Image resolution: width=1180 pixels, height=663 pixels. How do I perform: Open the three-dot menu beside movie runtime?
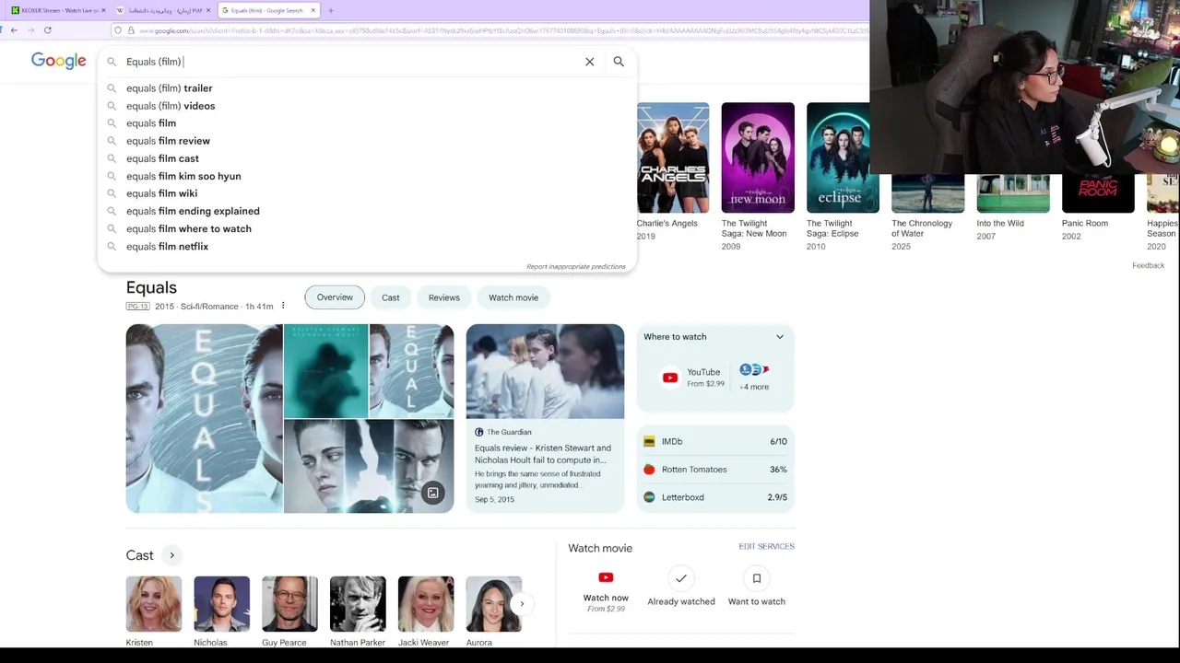tap(283, 306)
